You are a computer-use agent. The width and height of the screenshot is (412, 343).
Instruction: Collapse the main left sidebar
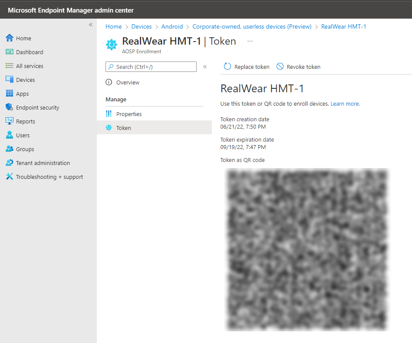click(91, 25)
